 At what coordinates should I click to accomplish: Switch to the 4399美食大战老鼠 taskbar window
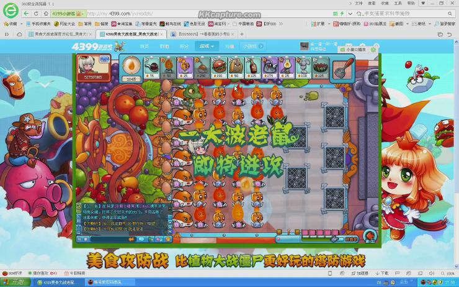click(x=59, y=282)
